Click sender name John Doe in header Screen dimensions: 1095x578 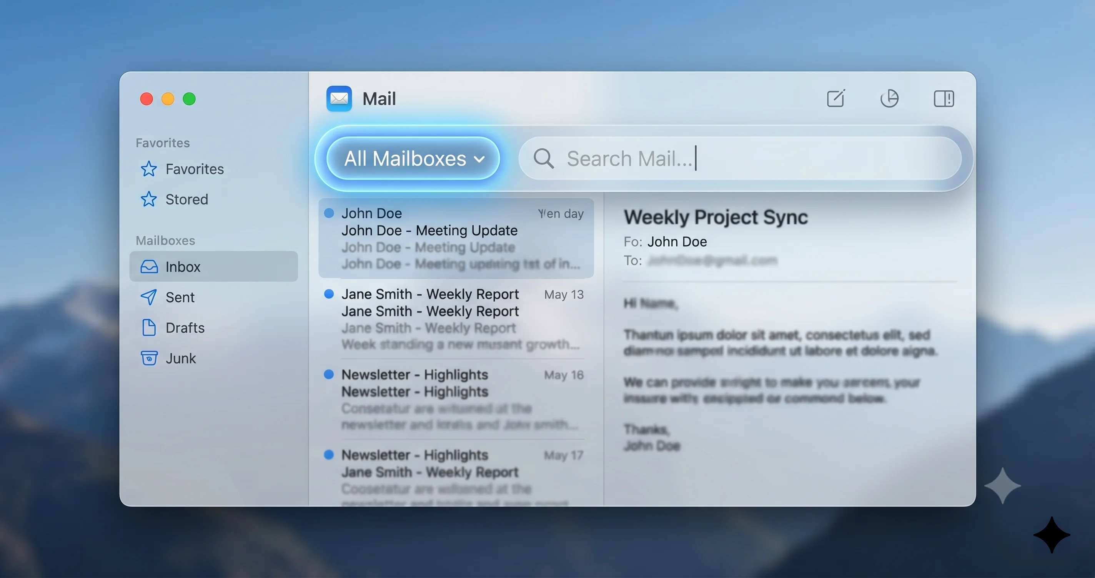pos(677,241)
